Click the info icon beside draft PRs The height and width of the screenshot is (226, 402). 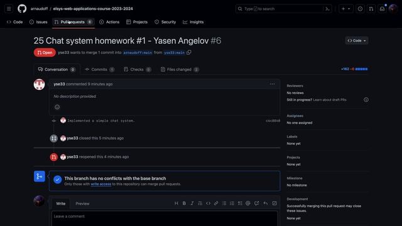click(x=366, y=100)
